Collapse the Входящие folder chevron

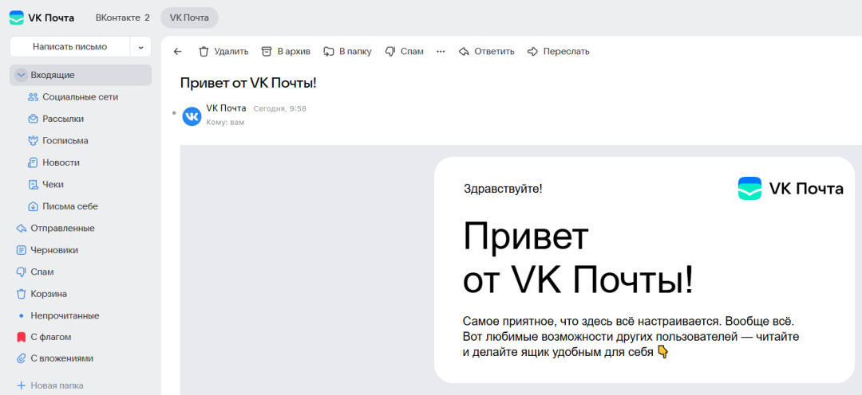[x=22, y=75]
